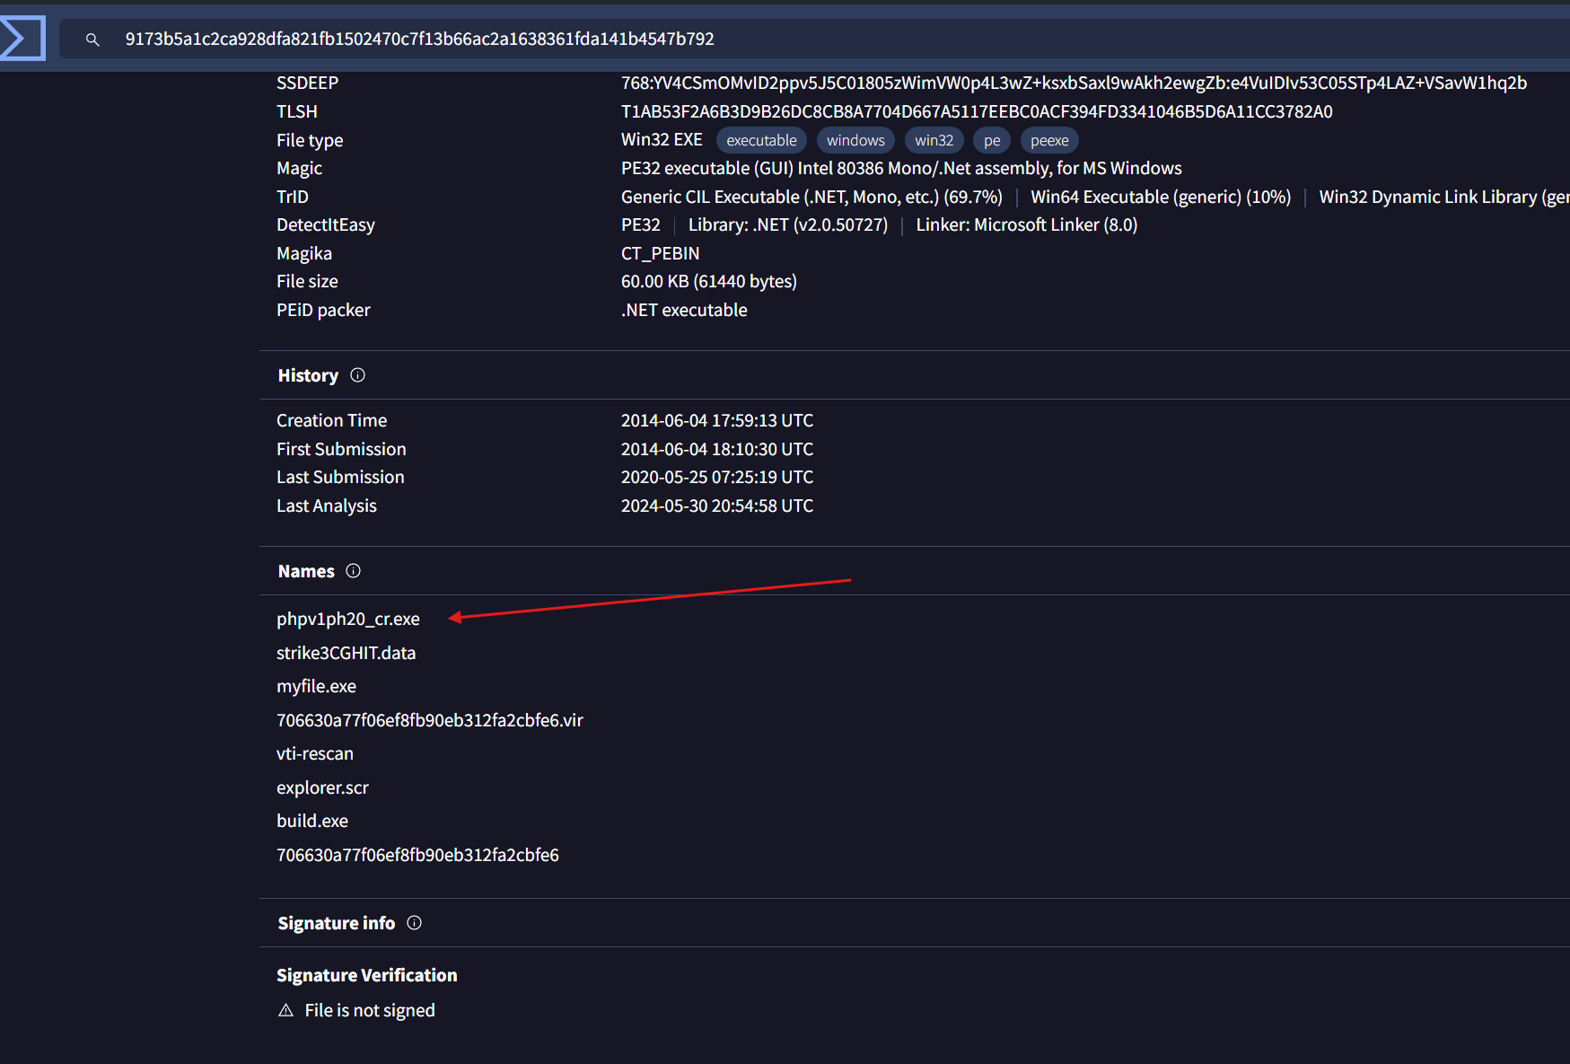Click the warning triangle beside File is not signed
1570x1064 pixels.
point(285,1010)
